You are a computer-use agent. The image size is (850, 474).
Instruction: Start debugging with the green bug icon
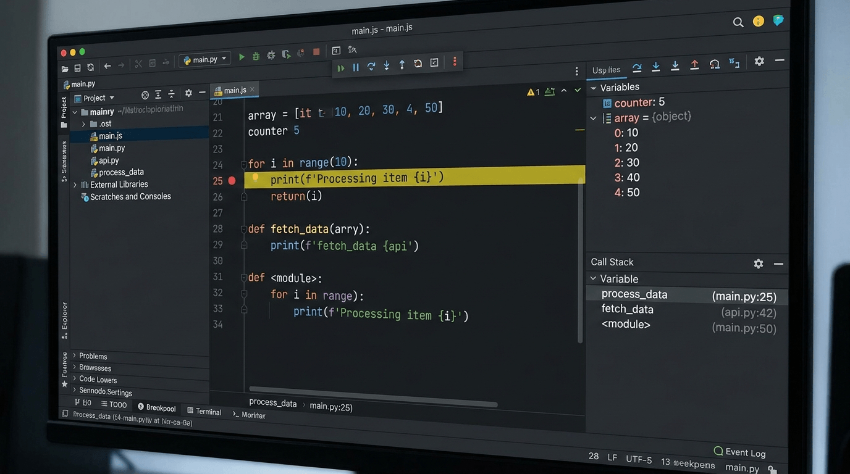coord(256,56)
